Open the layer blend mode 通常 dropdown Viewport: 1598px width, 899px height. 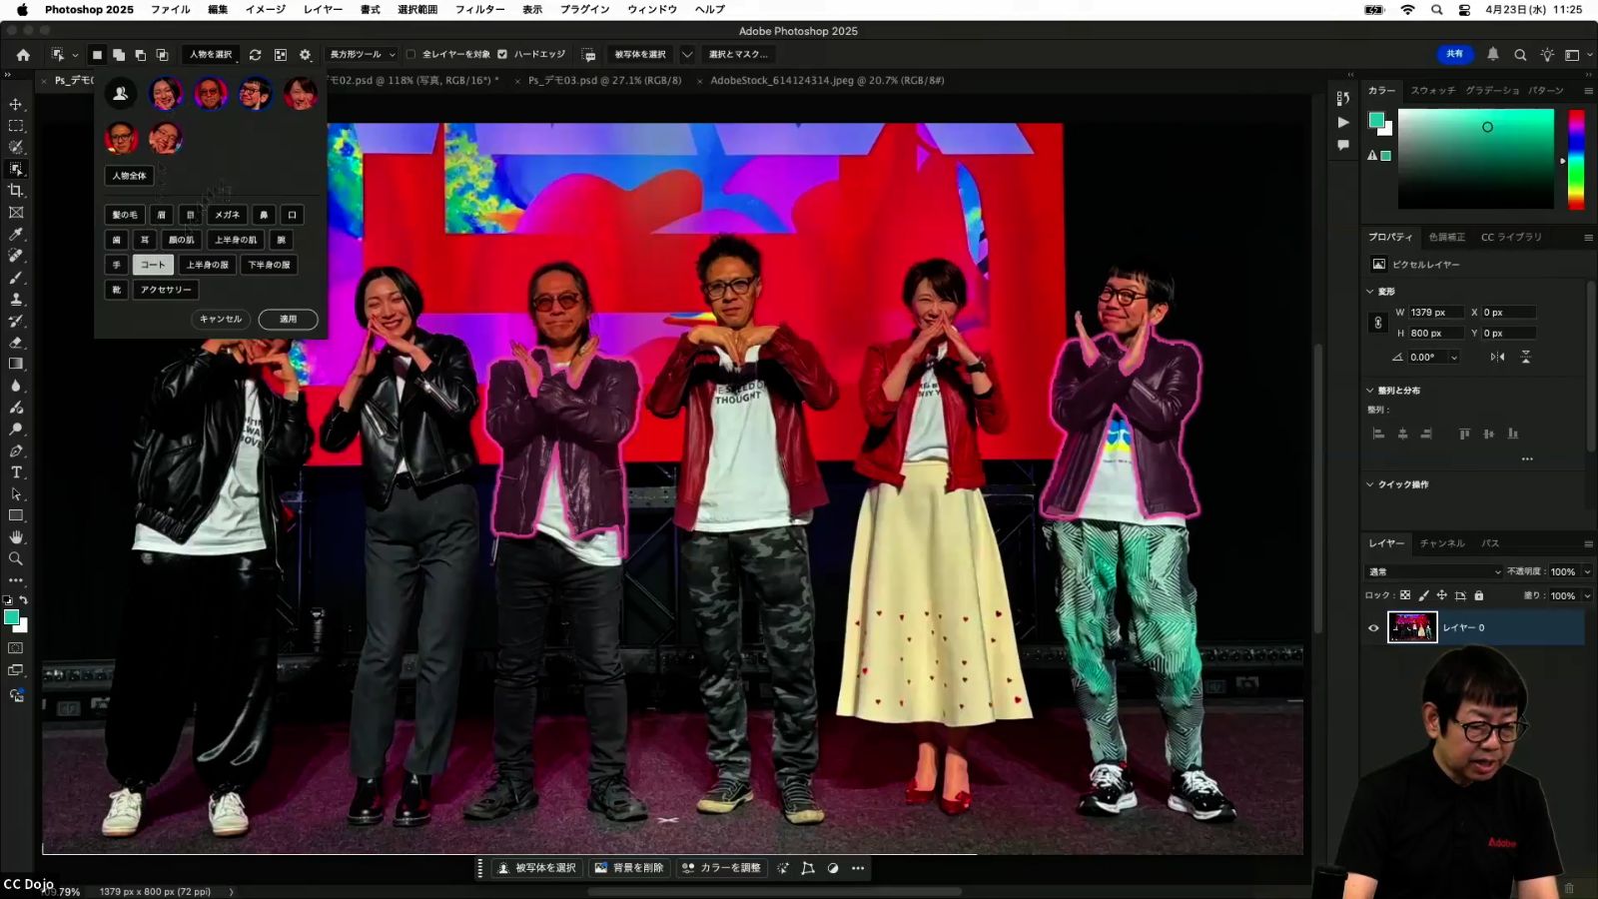(x=1434, y=572)
